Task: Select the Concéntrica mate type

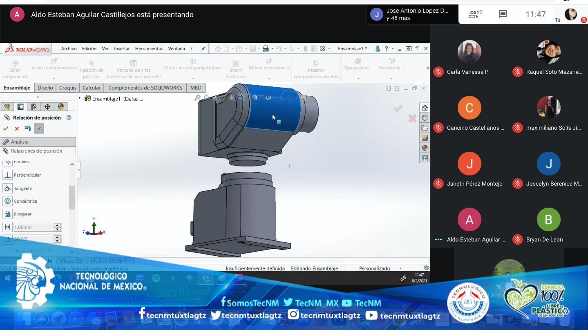Action: pyautogui.click(x=20, y=201)
